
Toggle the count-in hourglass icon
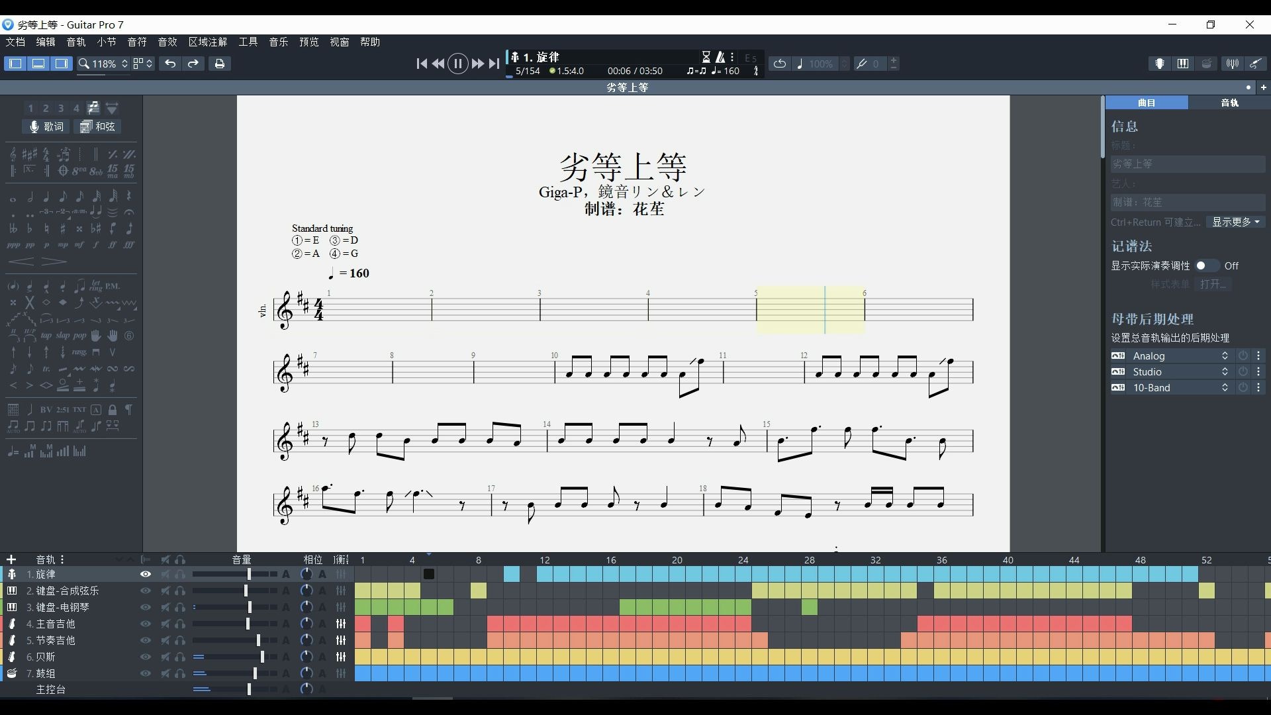pos(706,57)
